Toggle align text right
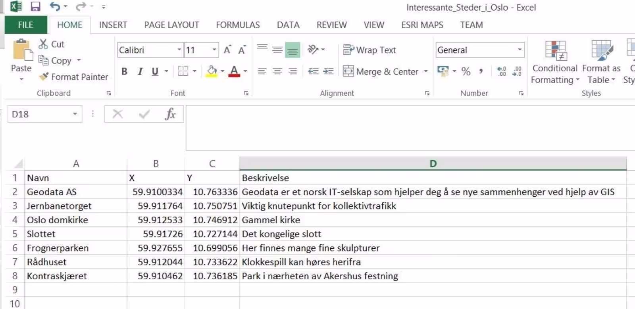635x309 pixels. tap(292, 71)
